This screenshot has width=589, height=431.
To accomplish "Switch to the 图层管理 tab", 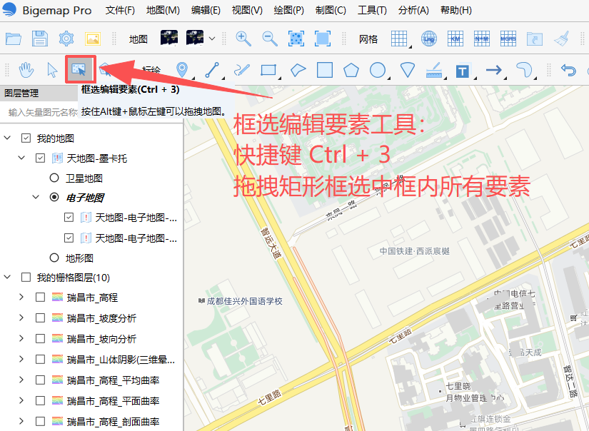I will click(21, 93).
